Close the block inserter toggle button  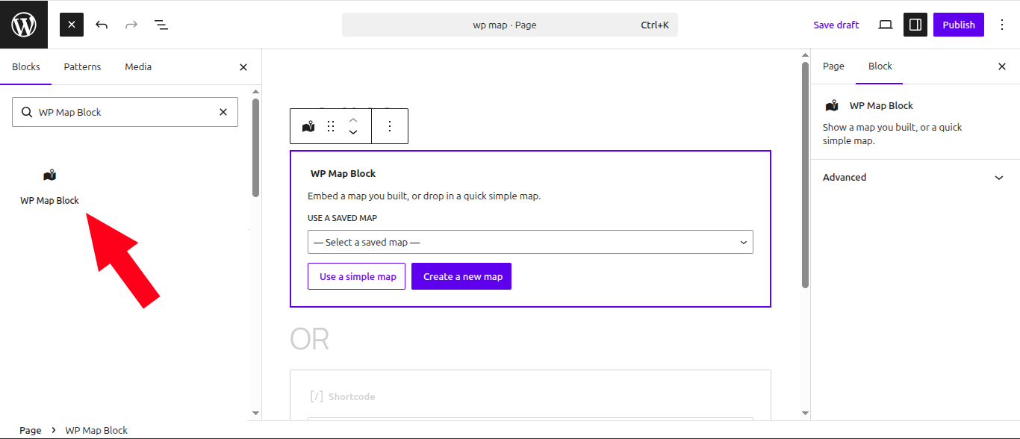pyautogui.click(x=72, y=25)
